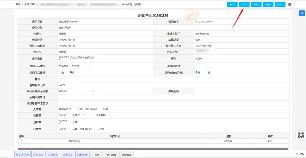
Task: Click the 仓租费 value 200.00
Action: [x=63, y=116]
